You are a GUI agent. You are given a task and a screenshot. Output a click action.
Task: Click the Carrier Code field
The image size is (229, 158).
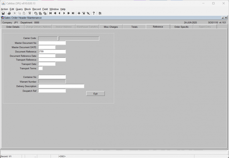point(48,38)
